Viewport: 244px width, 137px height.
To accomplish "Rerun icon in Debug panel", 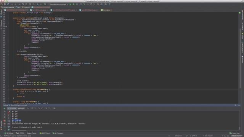I will tap(5, 108).
